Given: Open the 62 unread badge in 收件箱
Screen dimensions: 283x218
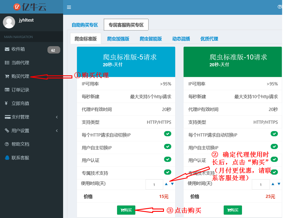Looking at the screenshot, I should pos(53,50).
